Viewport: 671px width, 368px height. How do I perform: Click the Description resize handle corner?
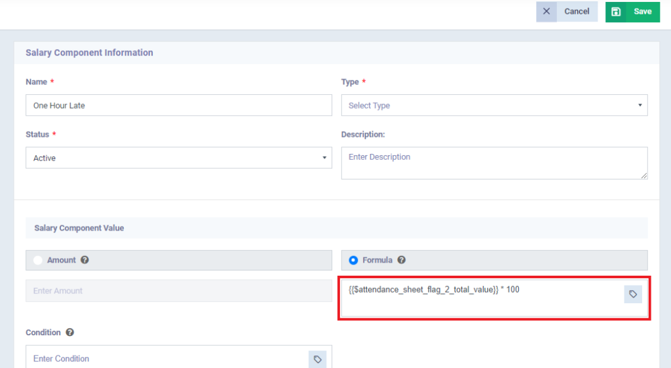point(644,175)
